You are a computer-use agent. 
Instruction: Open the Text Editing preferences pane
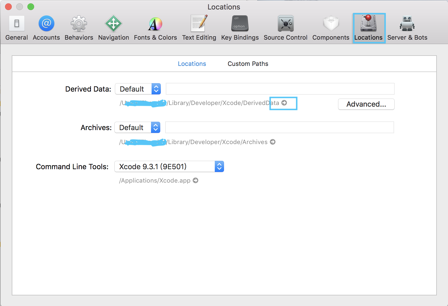pos(199,28)
